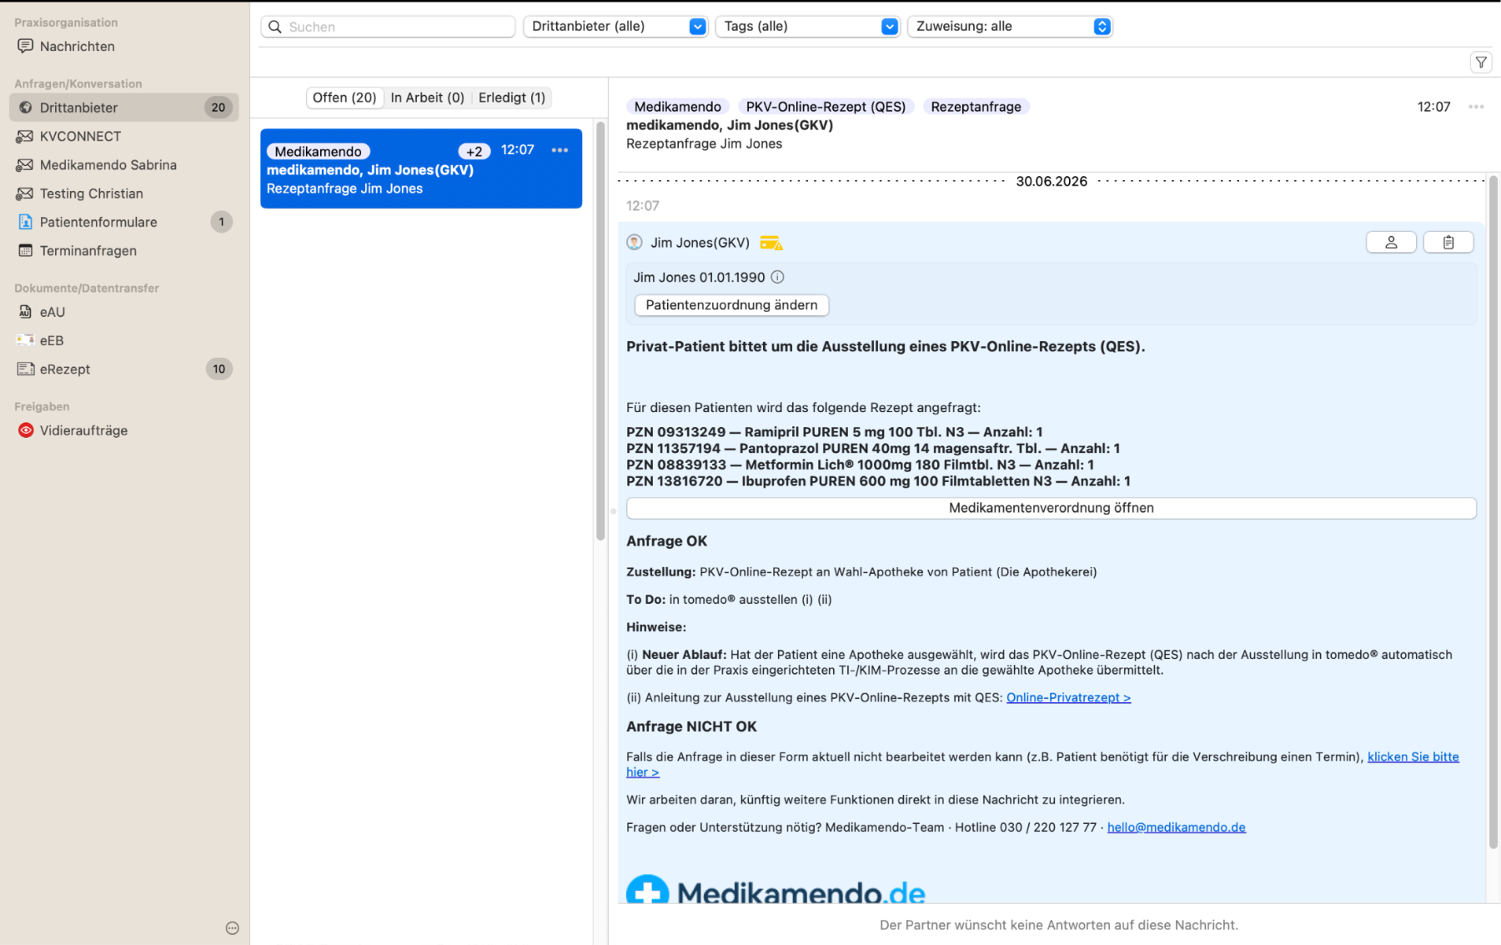Screen dimensions: 1501x945
Task: Open Testing Christian mailbox
Action: tap(123, 193)
